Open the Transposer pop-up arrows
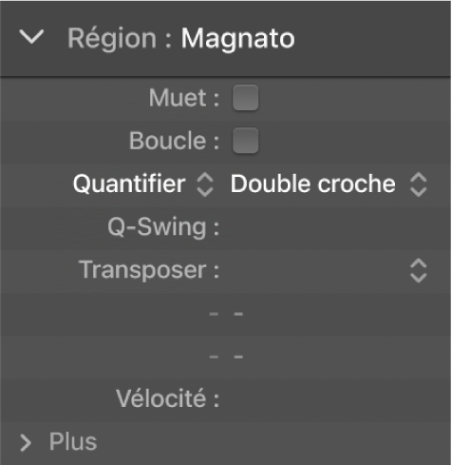The width and height of the screenshot is (452, 465). point(419,270)
